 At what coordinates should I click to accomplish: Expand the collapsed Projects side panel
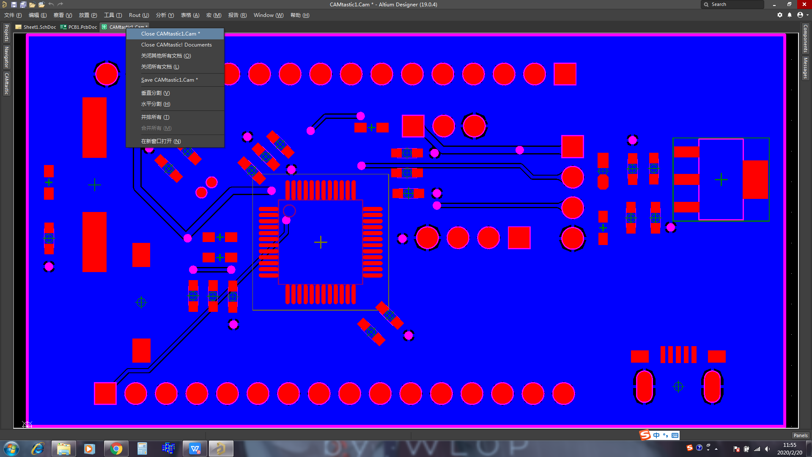tap(6, 33)
